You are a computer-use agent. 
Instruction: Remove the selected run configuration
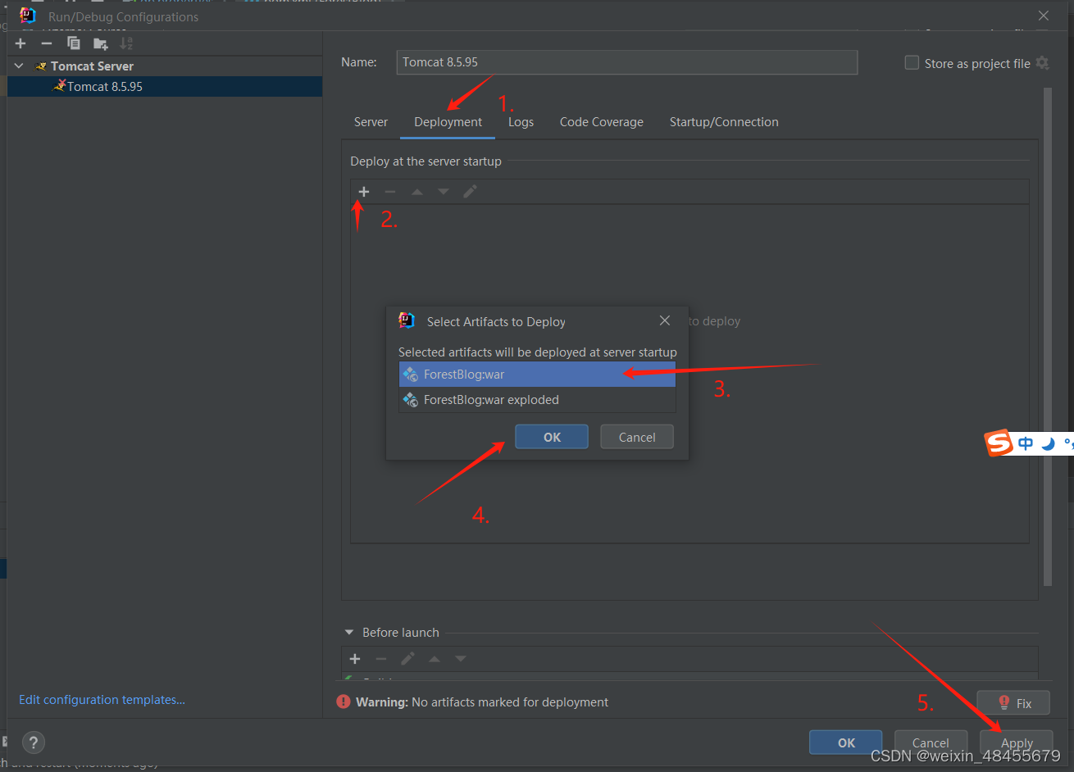pos(46,43)
